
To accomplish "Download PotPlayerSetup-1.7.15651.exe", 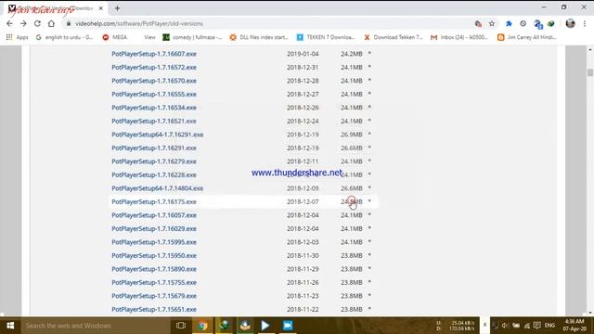I will click(x=154, y=309).
